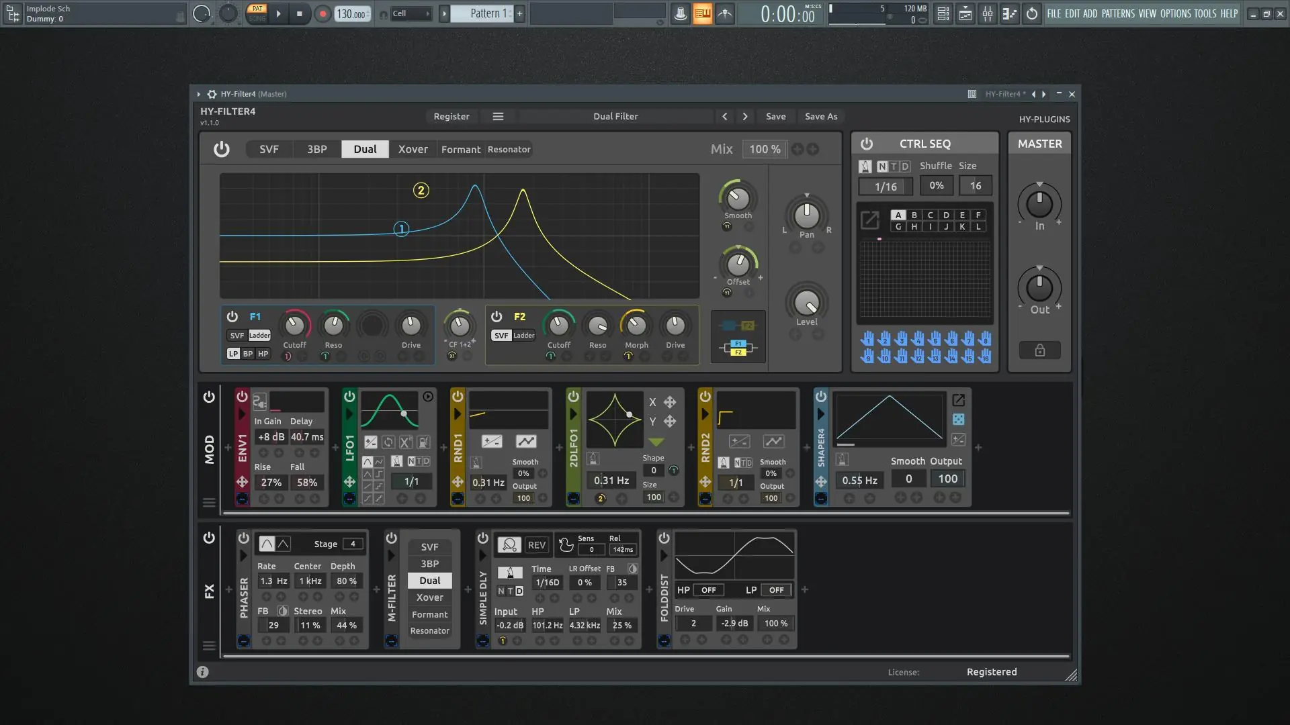Image resolution: width=1290 pixels, height=725 pixels.
Task: Open the FL Studio mixer panel icon
Action: click(988, 13)
